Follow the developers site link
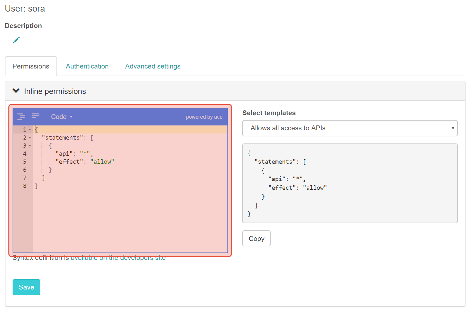471x312 pixels. click(118, 258)
